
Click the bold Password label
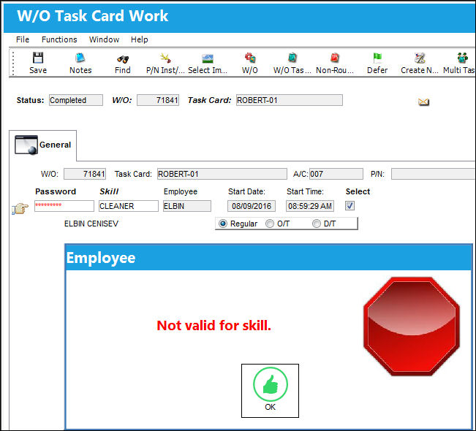[x=56, y=191]
